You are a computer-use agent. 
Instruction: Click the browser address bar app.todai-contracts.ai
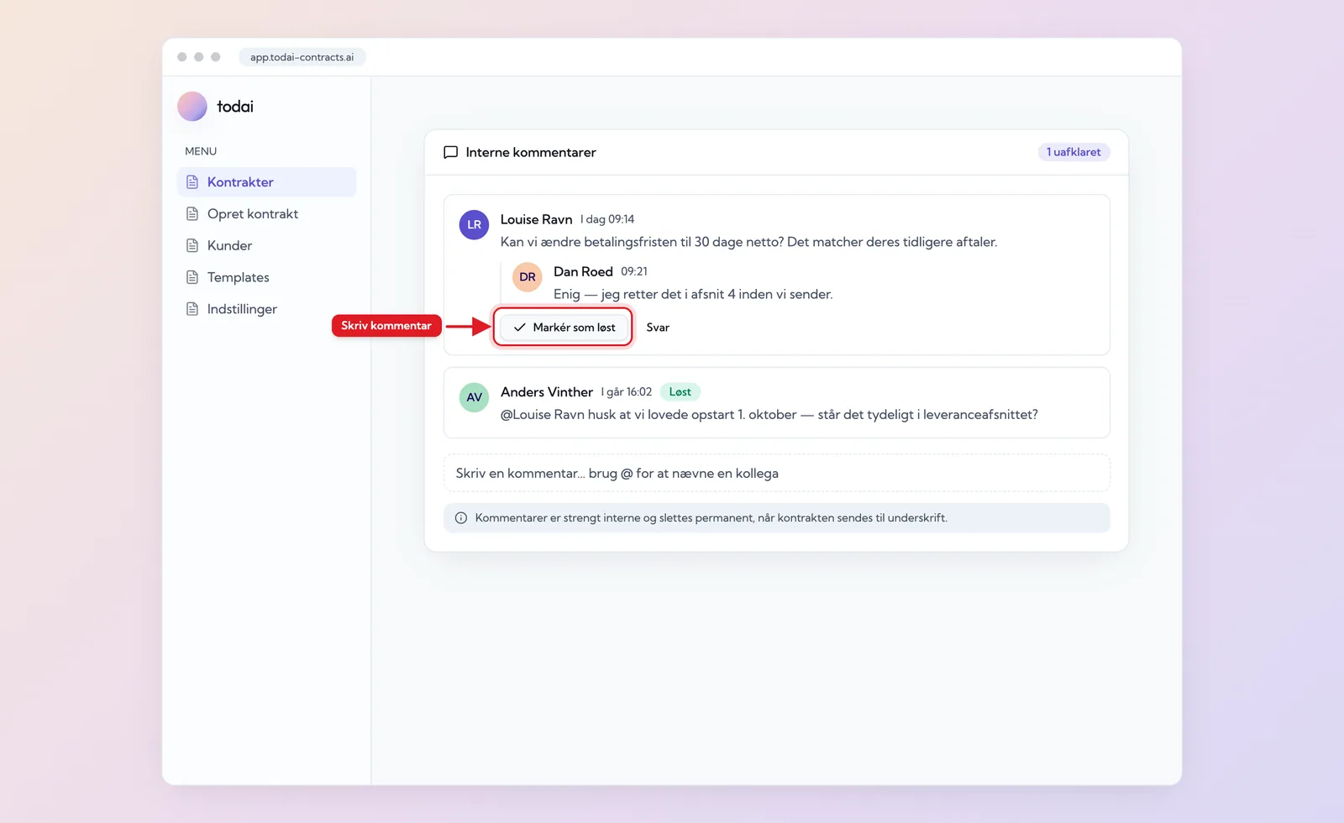coord(302,57)
